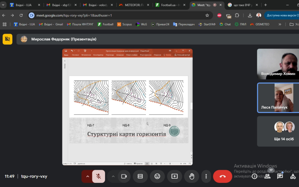Click the shared PowerPoint presentation view
The image size is (299, 187).
[127, 107]
